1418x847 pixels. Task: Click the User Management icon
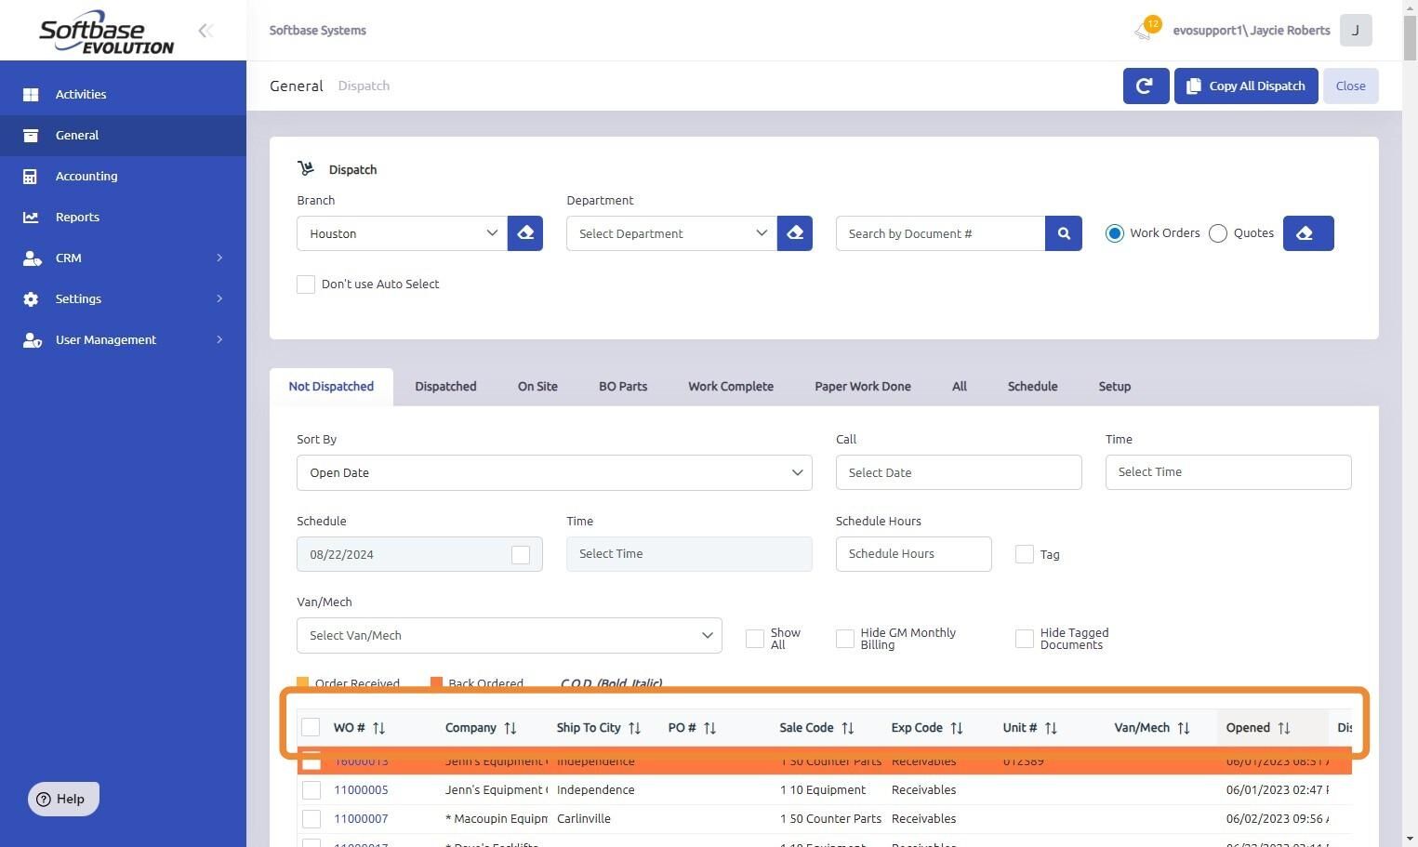click(x=33, y=339)
